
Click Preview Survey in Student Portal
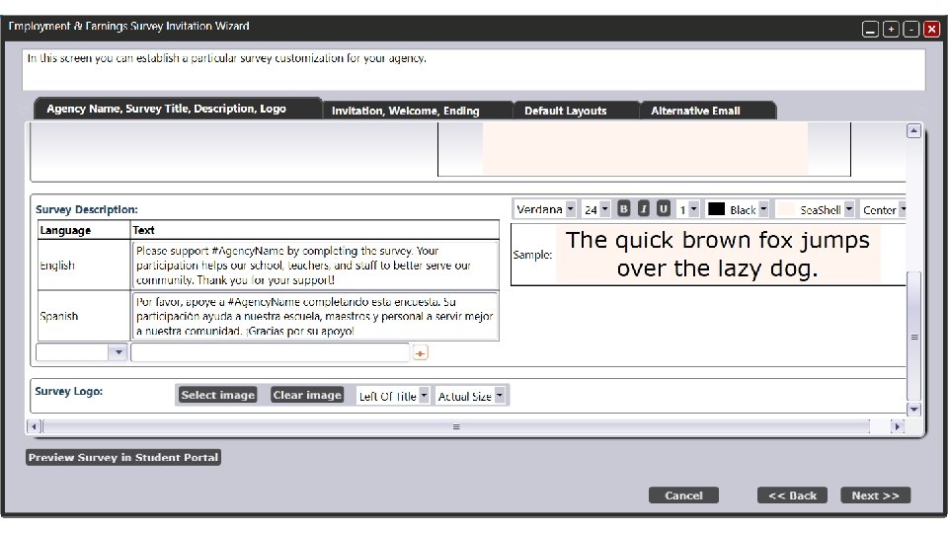click(123, 457)
